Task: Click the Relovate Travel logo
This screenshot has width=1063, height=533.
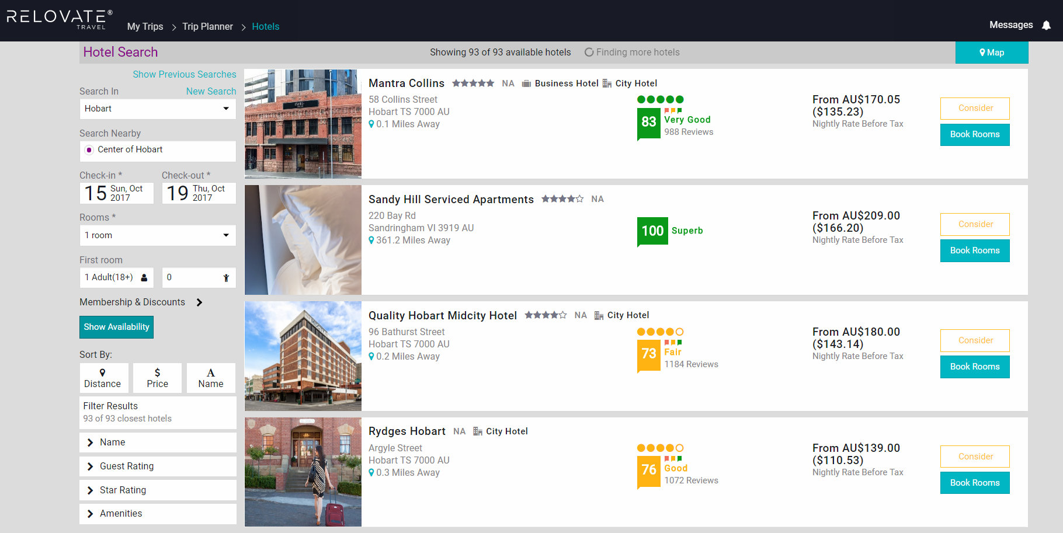Action: (60, 19)
